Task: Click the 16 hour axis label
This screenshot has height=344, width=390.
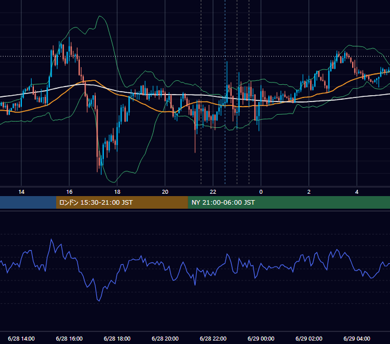Action: pos(69,192)
